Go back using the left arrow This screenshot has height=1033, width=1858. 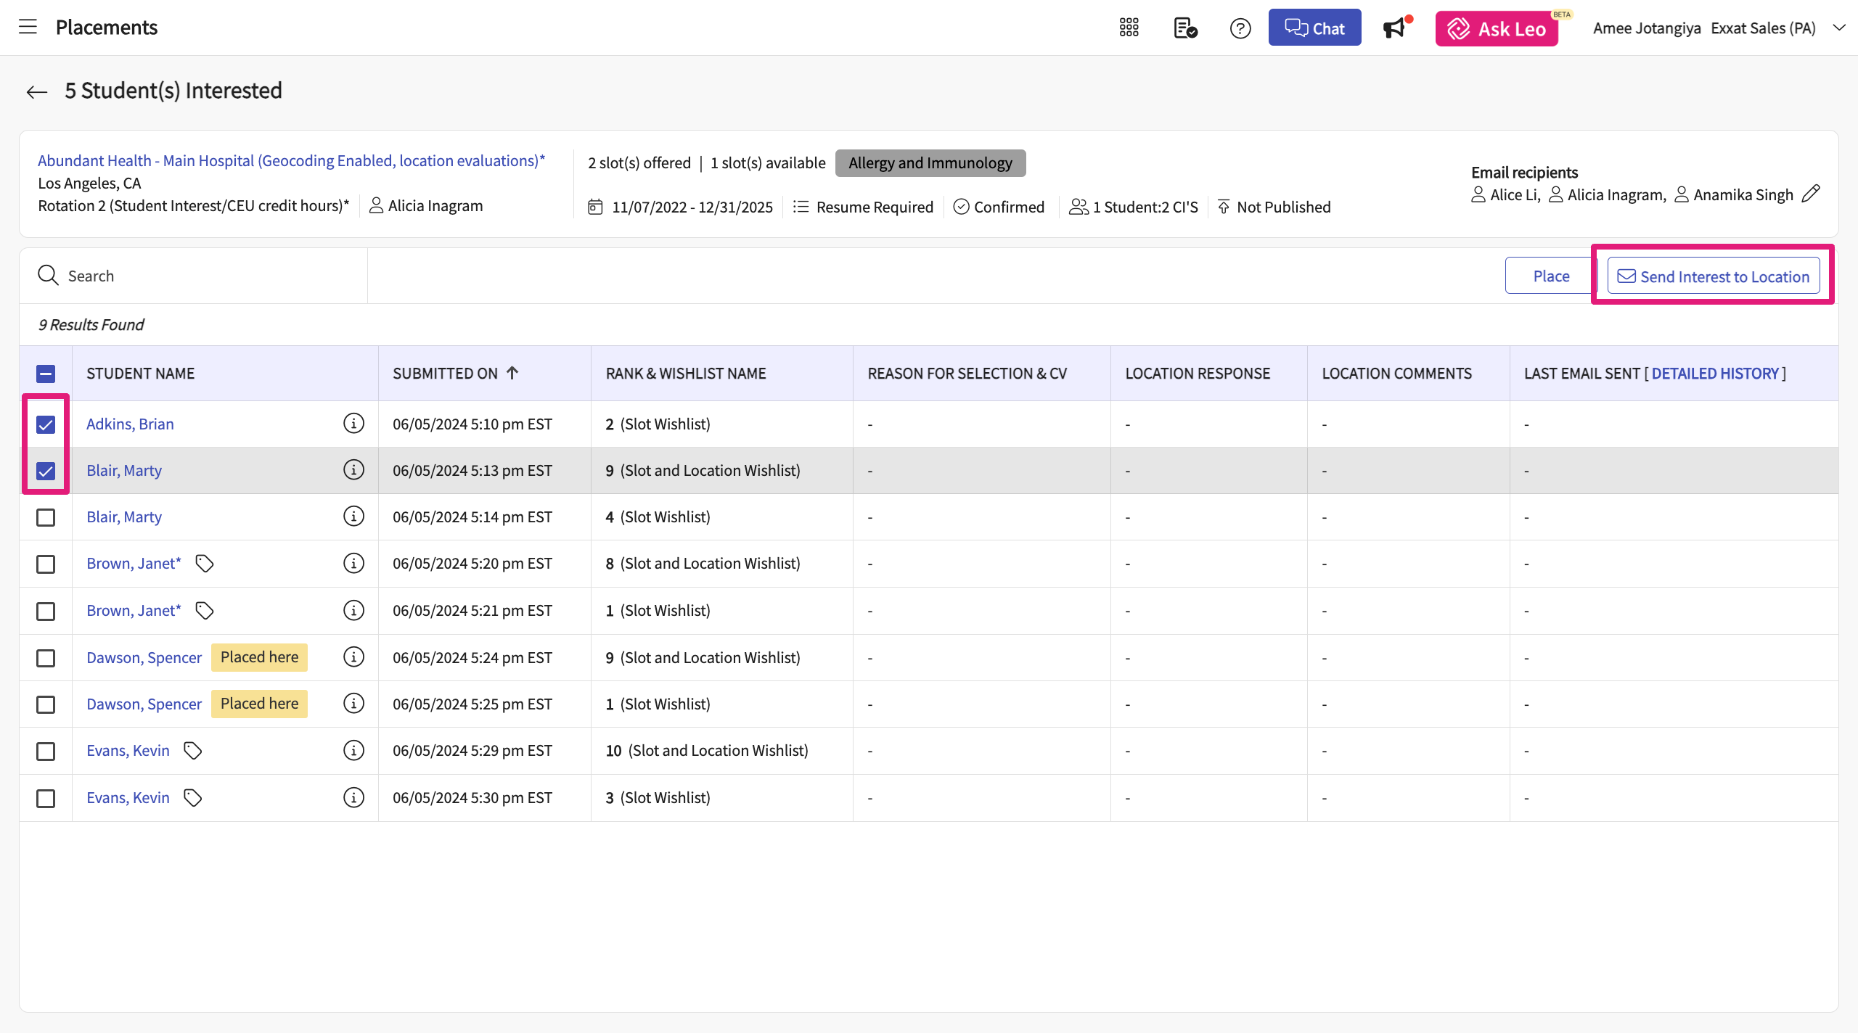(x=36, y=92)
